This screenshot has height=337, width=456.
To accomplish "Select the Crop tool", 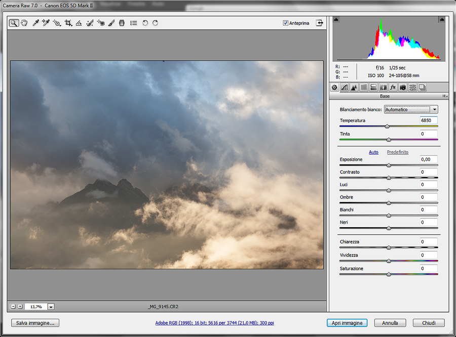I will click(x=68, y=23).
